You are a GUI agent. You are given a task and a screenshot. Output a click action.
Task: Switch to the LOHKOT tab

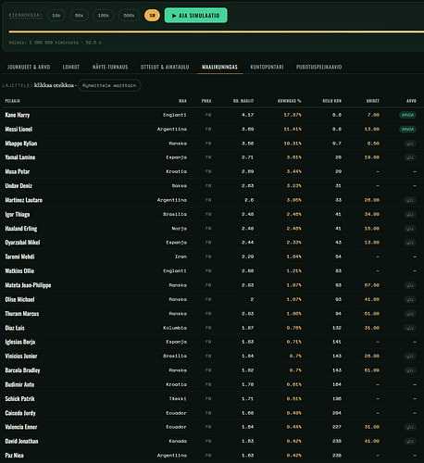(x=71, y=67)
